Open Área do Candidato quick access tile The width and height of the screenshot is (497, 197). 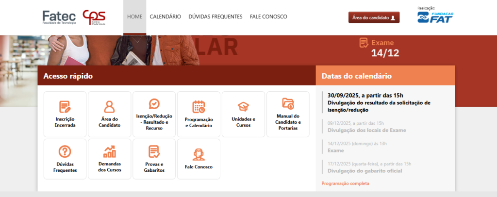pyautogui.click(x=109, y=107)
